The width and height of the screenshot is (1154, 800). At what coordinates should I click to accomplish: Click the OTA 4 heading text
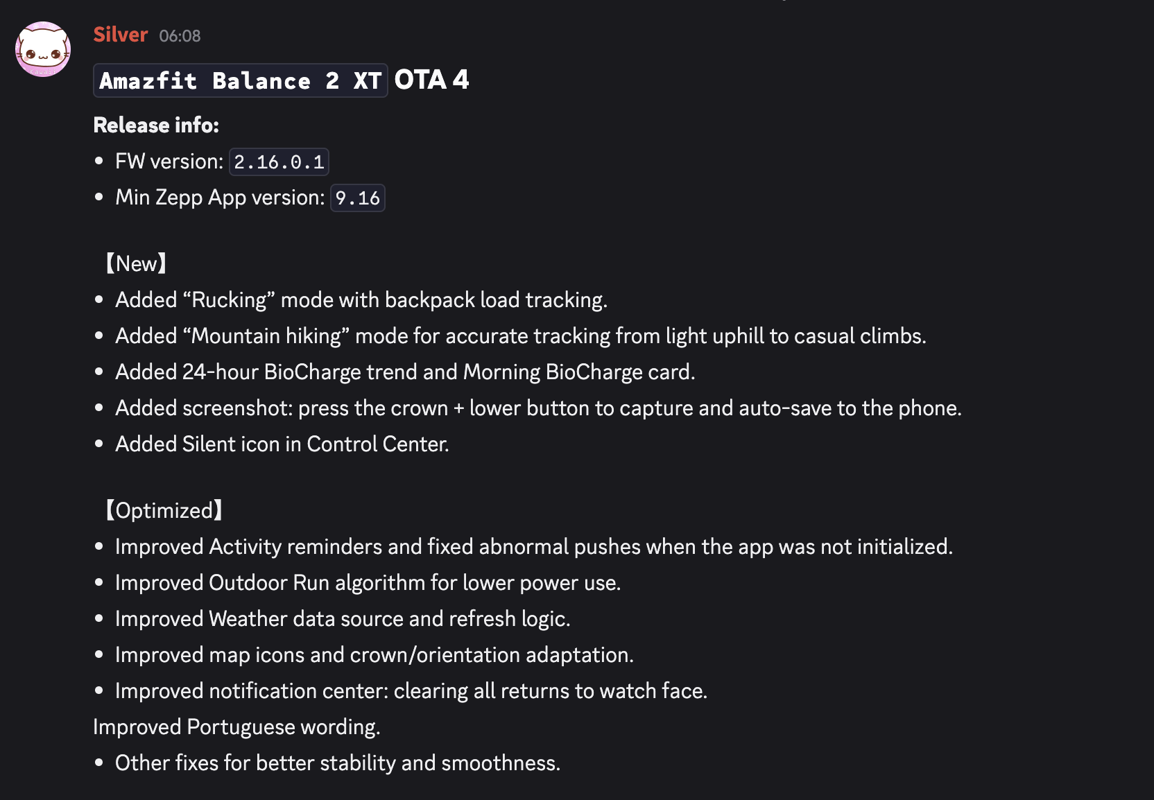431,80
